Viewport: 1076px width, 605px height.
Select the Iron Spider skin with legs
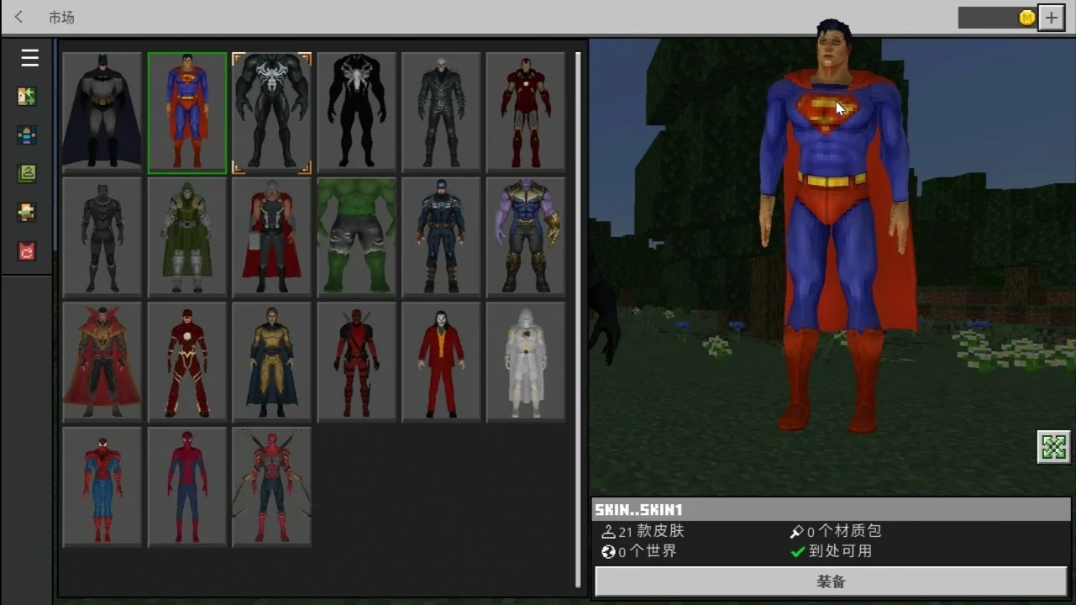(x=271, y=487)
